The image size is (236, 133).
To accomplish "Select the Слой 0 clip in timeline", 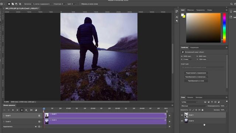I will point(105,122).
